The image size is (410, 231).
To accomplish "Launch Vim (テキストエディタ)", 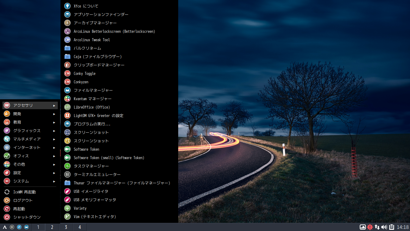I will (119, 217).
